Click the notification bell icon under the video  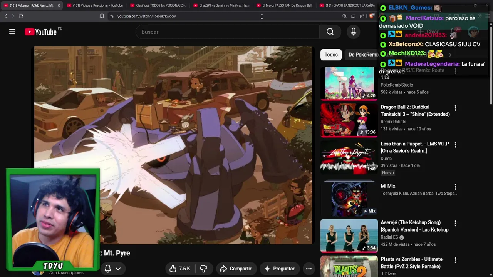(108, 269)
